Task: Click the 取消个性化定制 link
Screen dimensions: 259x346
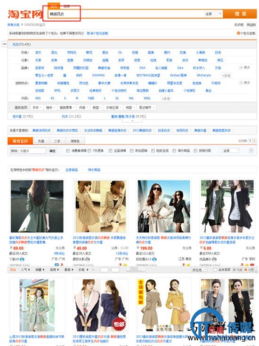Action: [97, 33]
